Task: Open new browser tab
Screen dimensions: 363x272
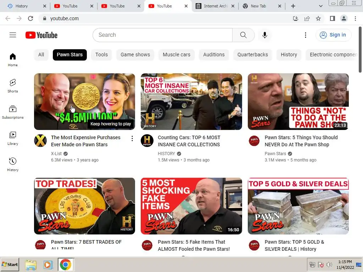Action: click(293, 6)
